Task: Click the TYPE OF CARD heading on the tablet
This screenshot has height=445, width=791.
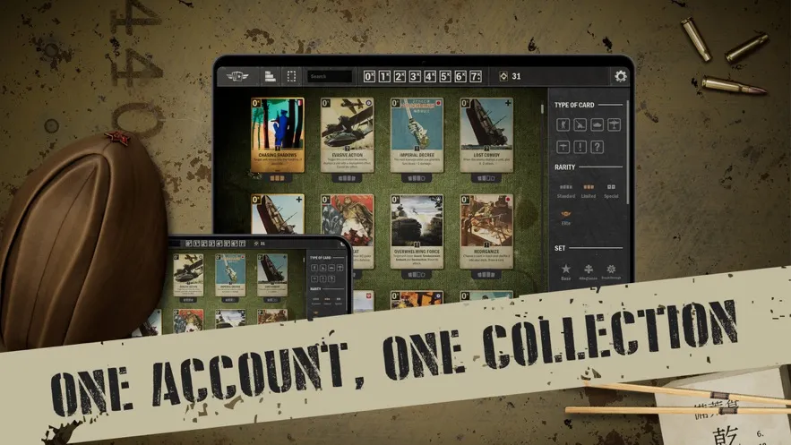Action: (574, 105)
